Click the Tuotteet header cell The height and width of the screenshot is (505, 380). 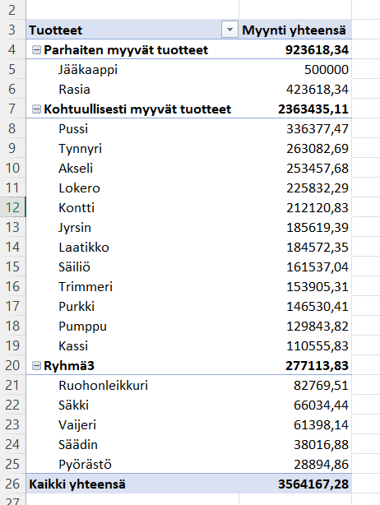(x=124, y=30)
